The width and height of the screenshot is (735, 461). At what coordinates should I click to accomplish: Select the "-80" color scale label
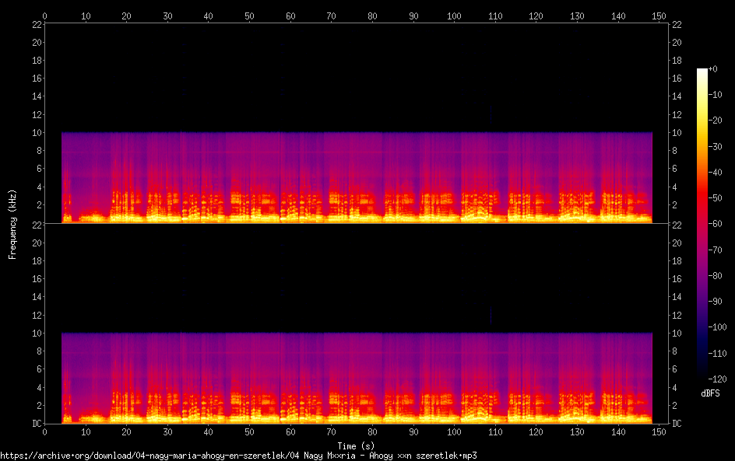pyautogui.click(x=716, y=276)
